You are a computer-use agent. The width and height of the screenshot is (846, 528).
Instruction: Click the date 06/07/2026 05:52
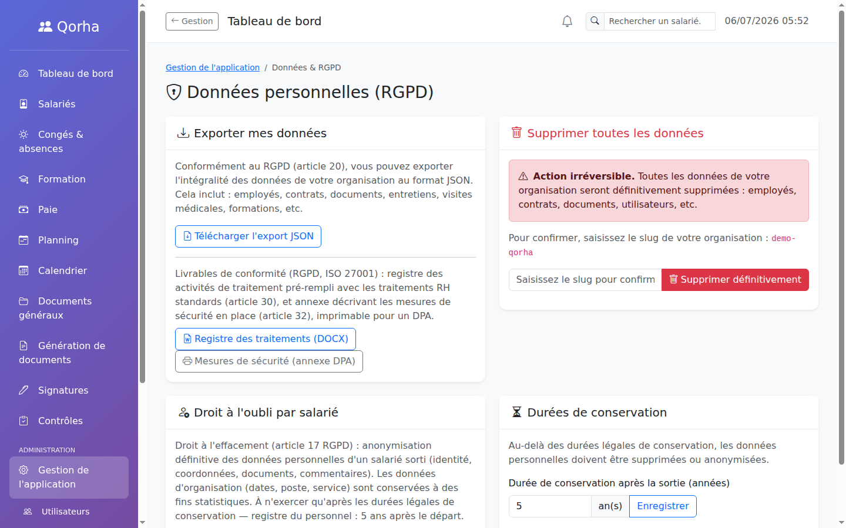point(767,21)
